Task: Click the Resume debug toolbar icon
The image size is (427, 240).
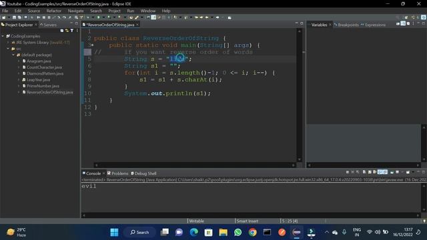Action: point(39,17)
